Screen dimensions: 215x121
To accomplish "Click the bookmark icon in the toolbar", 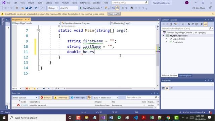I will (x=131, y=8).
